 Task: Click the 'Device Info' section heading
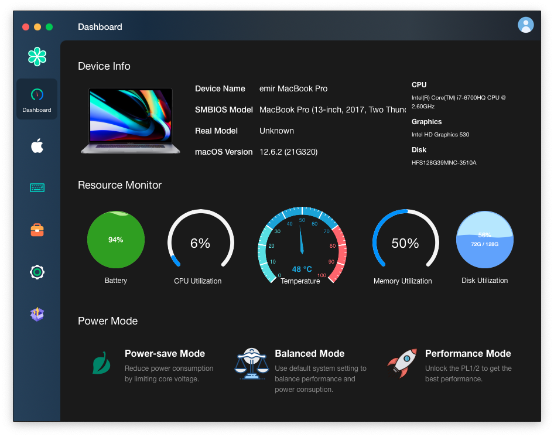click(x=104, y=66)
